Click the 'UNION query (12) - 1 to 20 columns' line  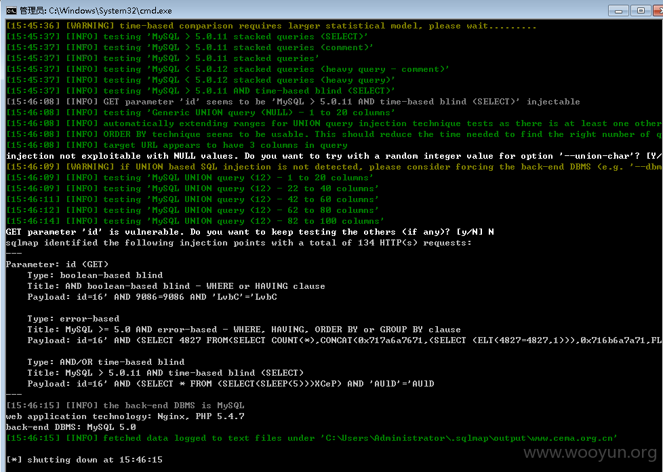189,178
